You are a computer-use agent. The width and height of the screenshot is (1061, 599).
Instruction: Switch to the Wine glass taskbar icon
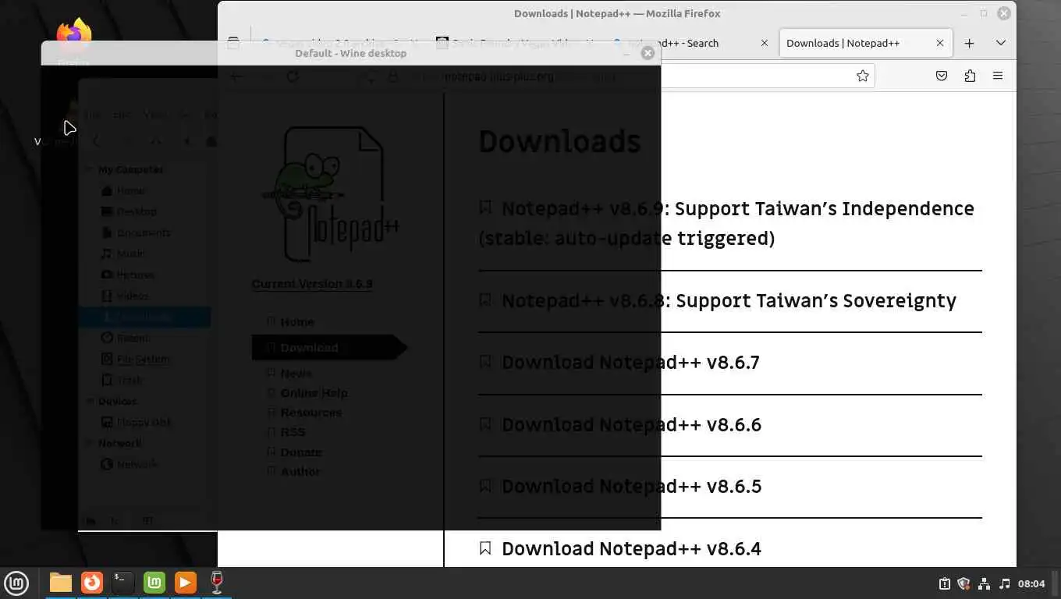click(x=217, y=583)
